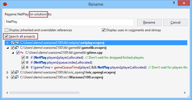Click the Warzone2100.vcxproj project icon
This screenshot has height=100, width=192.
pos(17,77)
